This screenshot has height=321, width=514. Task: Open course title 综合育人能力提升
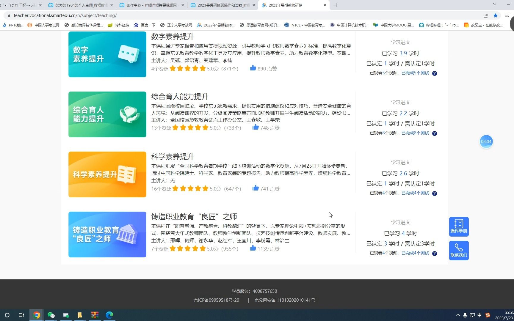[x=180, y=97]
